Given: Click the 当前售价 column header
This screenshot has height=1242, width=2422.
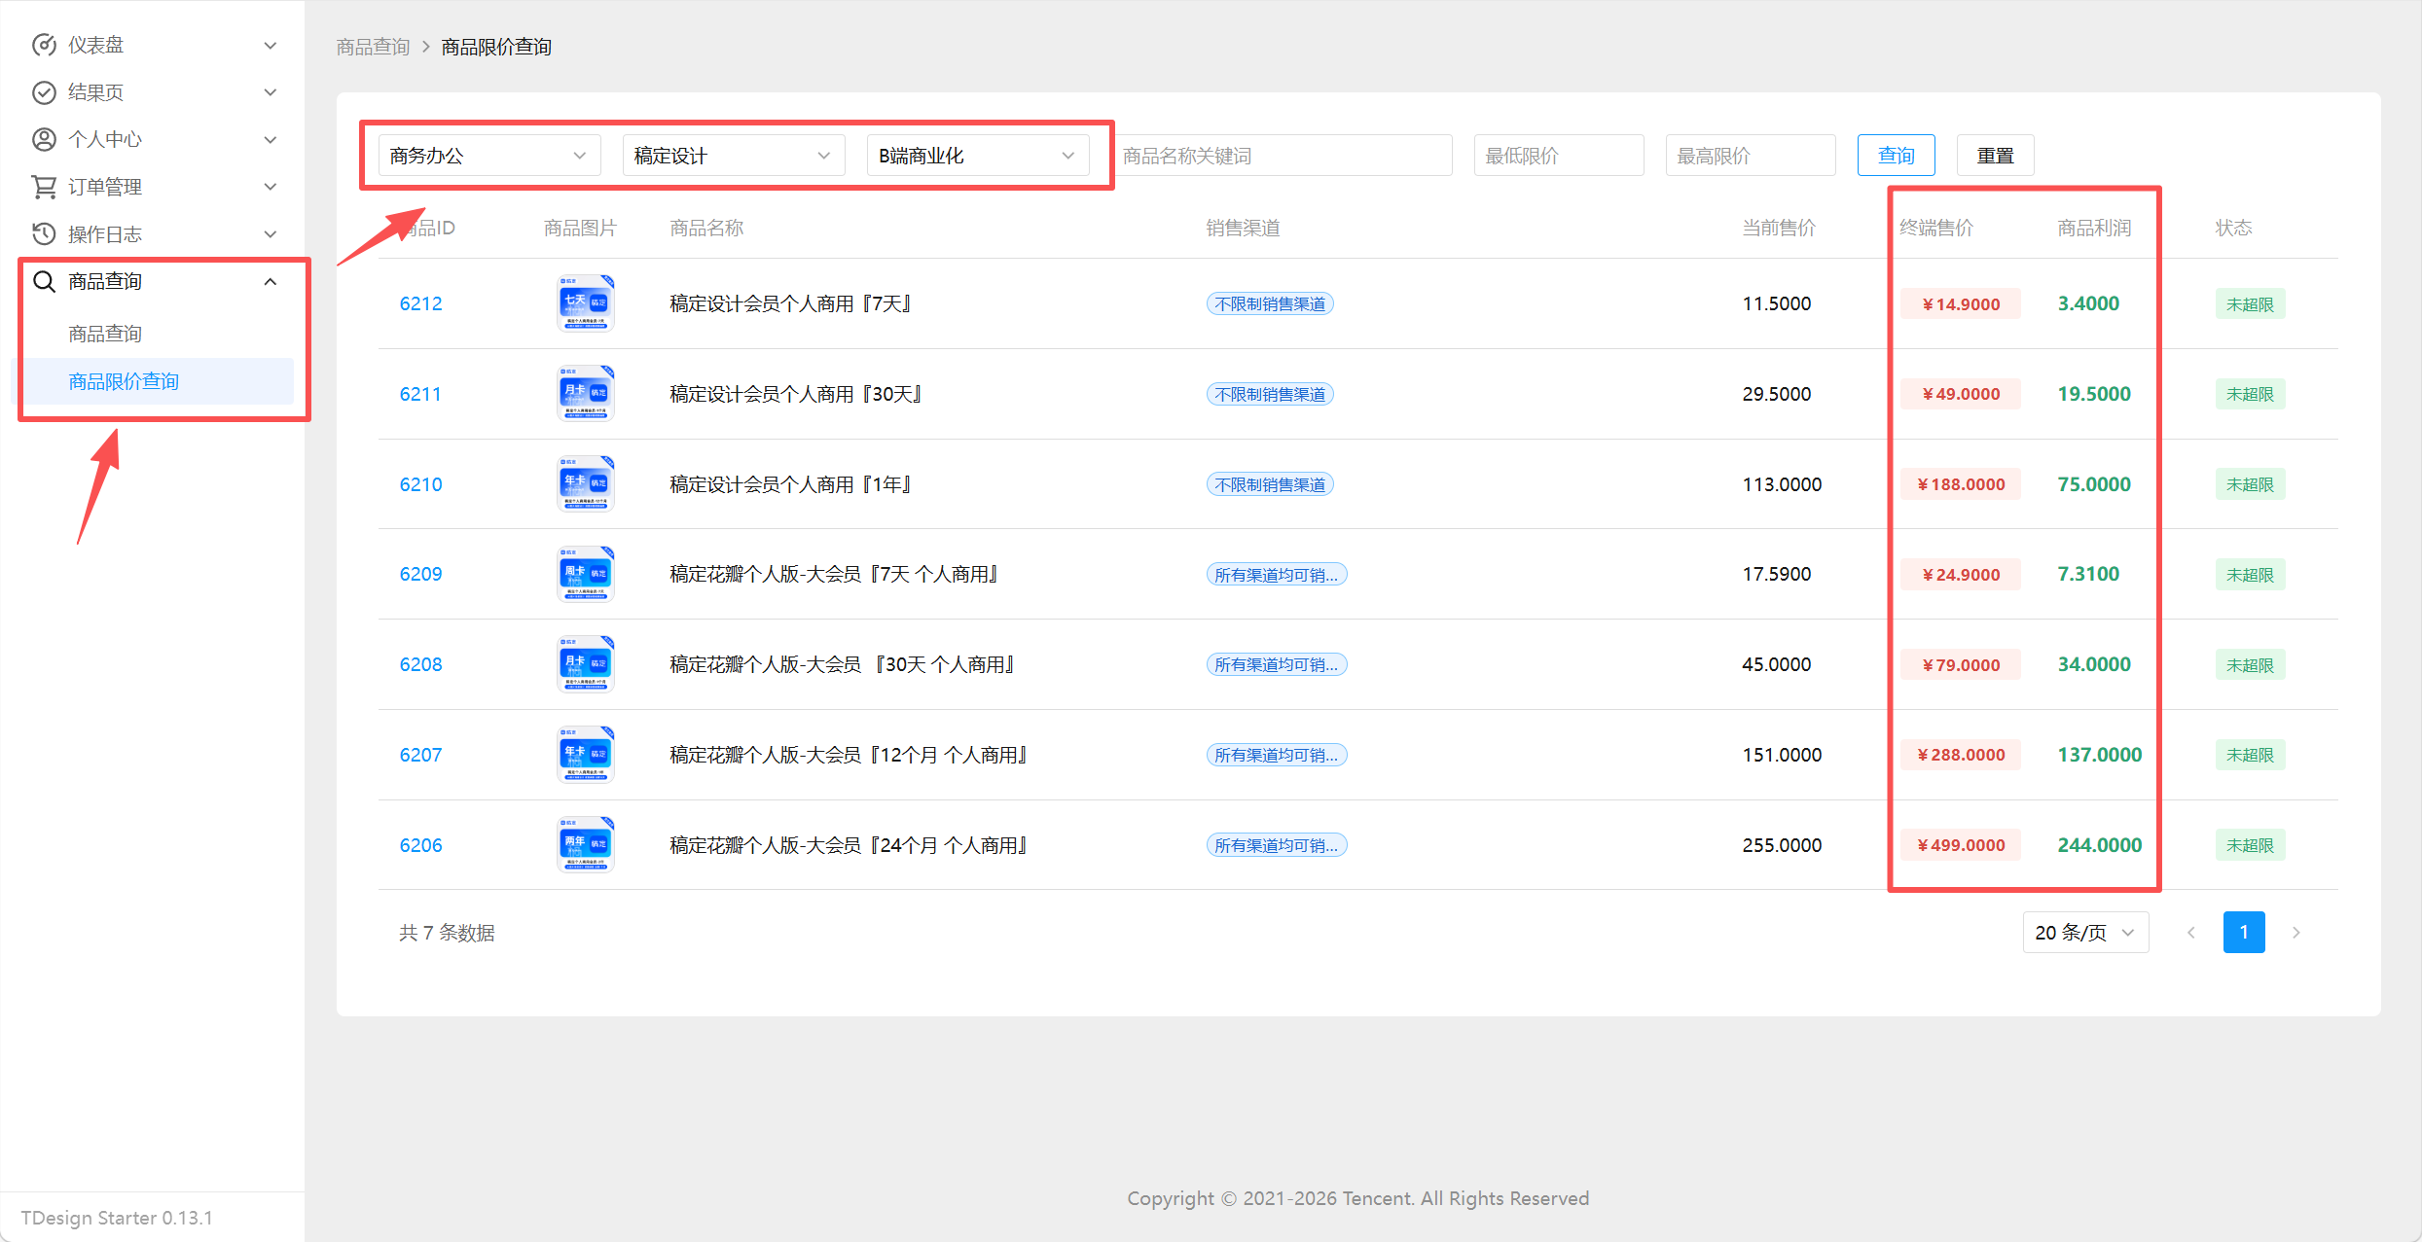Looking at the screenshot, I should point(1778,228).
